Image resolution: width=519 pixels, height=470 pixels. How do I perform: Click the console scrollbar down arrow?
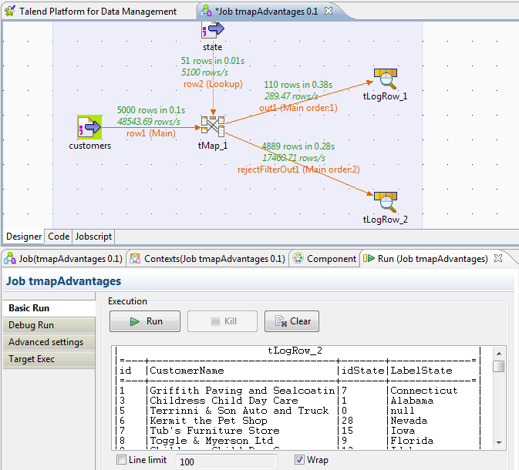499,442
